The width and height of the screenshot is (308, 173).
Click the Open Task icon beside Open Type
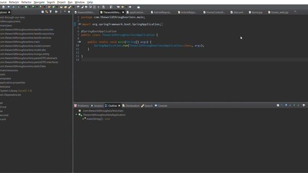pos(65,7)
